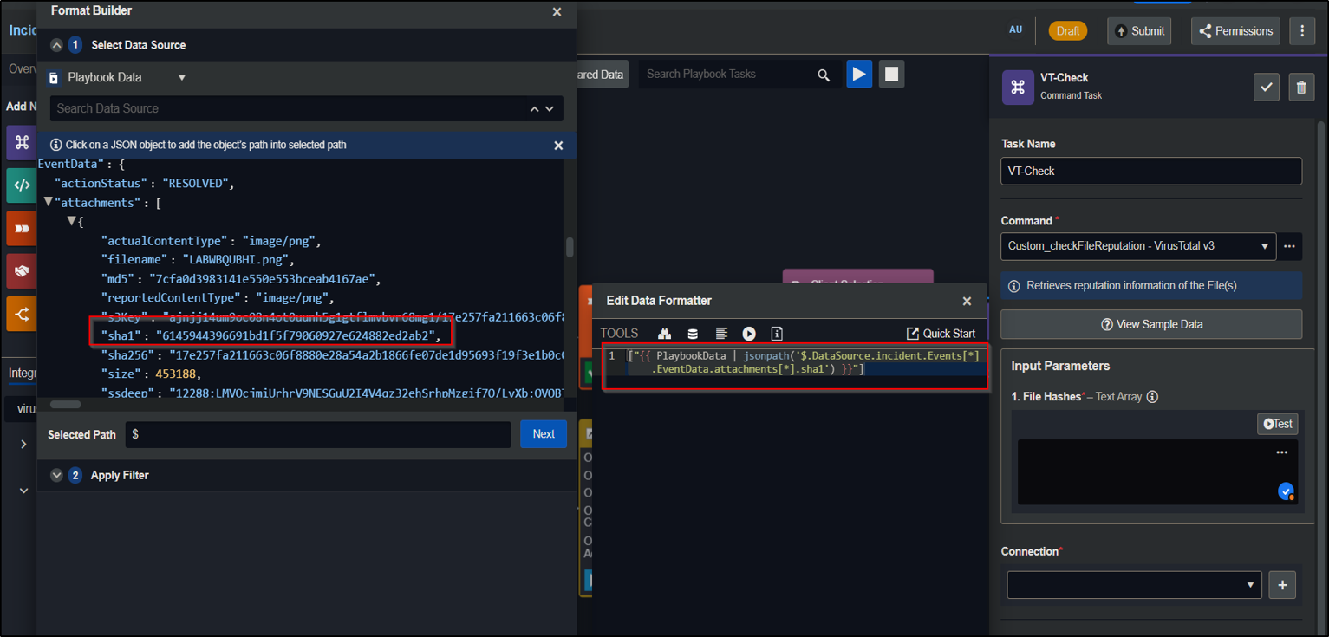1329x637 pixels.
Task: Jump to previous search match arrow
Action: [x=534, y=109]
